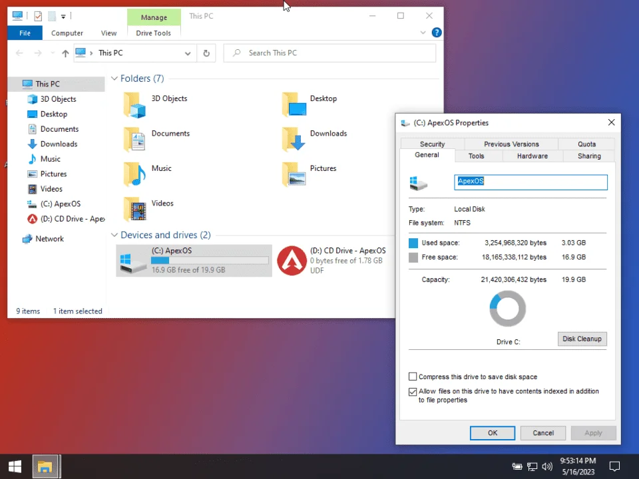Select 3D Objects in navigation pane
639x479 pixels.
pos(58,99)
